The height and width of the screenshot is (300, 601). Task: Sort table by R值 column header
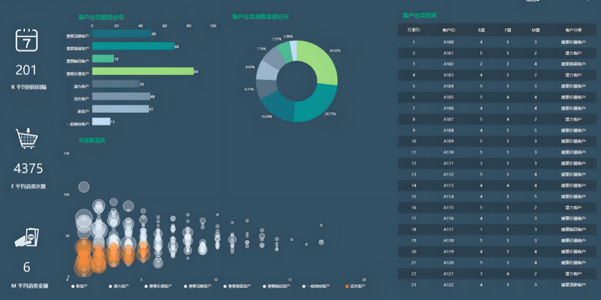click(481, 30)
